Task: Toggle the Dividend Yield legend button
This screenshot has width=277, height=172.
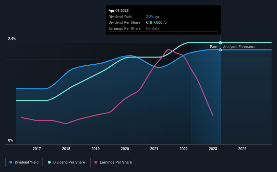Action: [x=24, y=163]
